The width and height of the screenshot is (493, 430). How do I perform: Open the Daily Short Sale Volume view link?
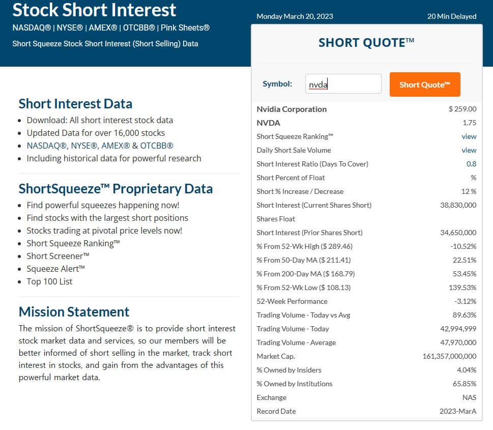click(469, 150)
